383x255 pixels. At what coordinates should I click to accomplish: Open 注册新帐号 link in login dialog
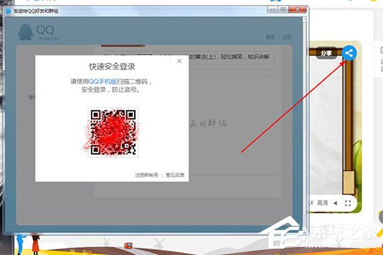146,175
